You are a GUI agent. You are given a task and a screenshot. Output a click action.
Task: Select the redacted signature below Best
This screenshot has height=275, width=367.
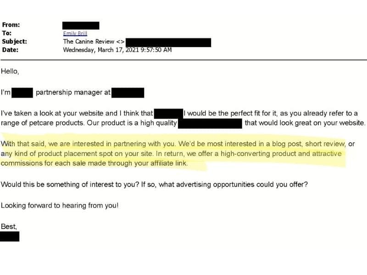(10, 236)
